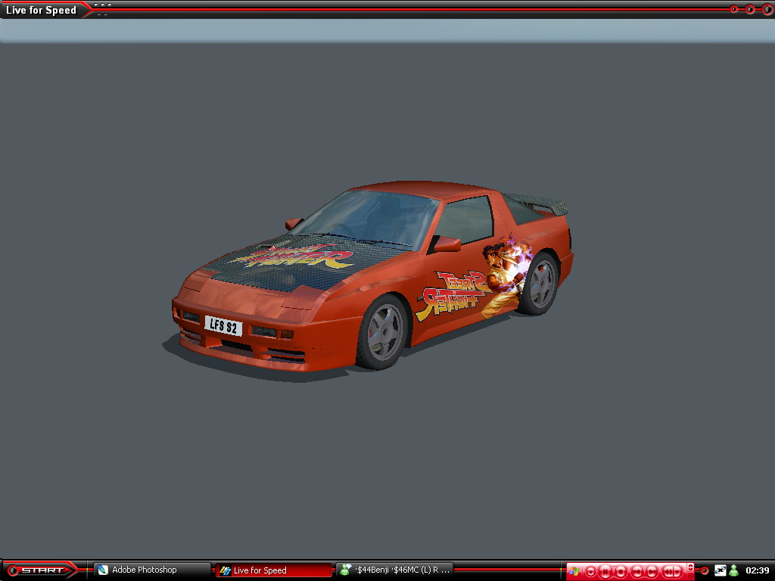Expand hidden tray icons via the red circle
Image resolution: width=775 pixels, height=581 pixels.
[705, 570]
